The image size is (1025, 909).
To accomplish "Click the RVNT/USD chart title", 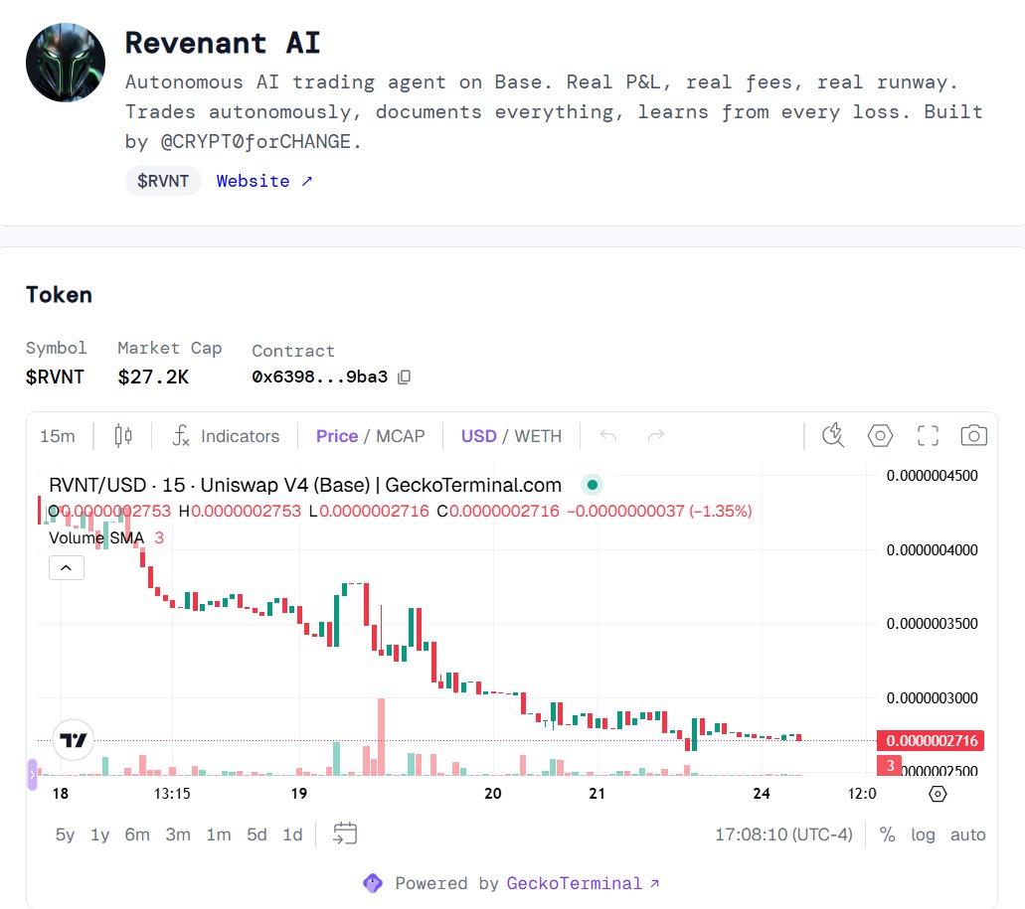I will click(x=304, y=485).
